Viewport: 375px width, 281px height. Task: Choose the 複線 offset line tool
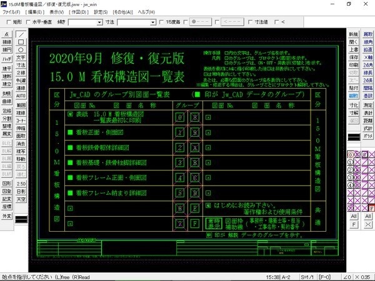point(21,113)
